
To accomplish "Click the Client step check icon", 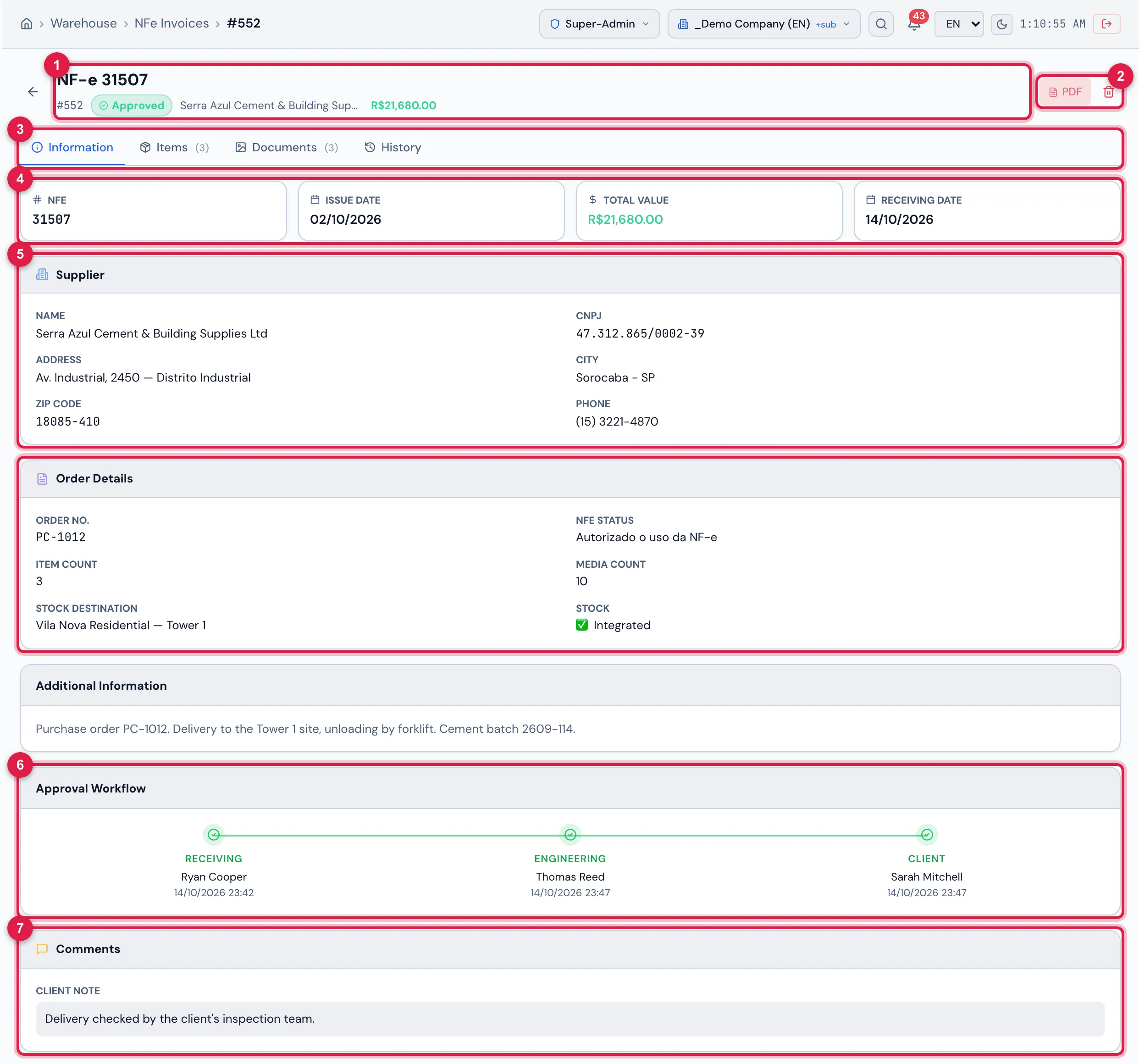I will [x=926, y=834].
